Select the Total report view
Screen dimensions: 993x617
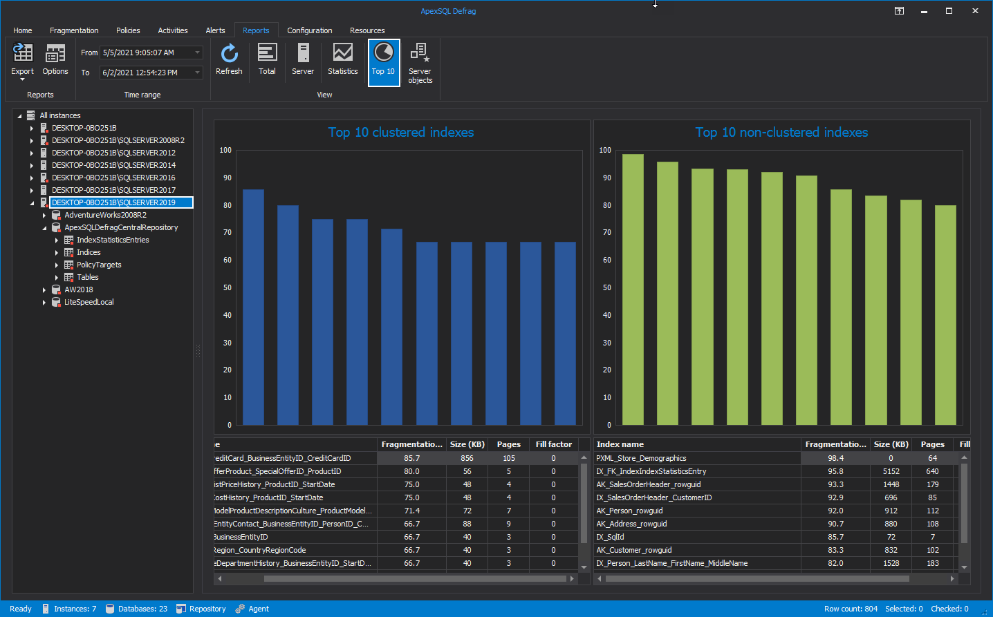267,60
